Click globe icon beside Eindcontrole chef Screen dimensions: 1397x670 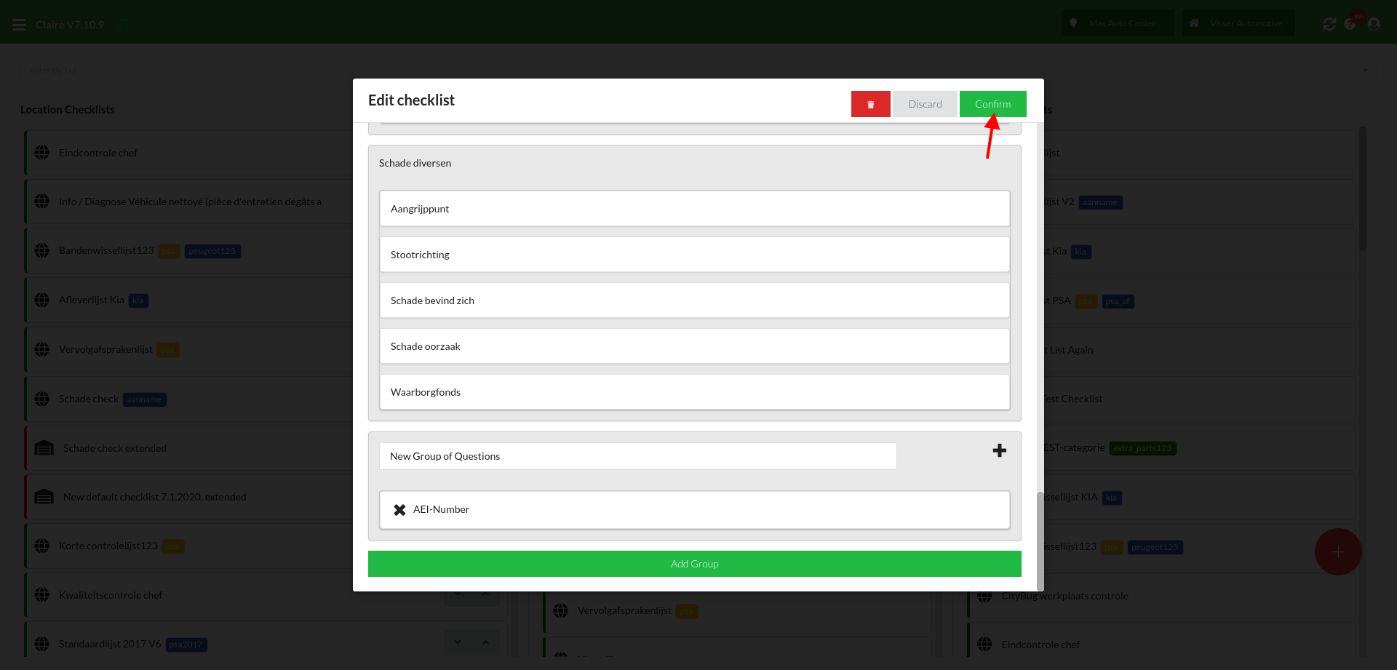click(42, 153)
